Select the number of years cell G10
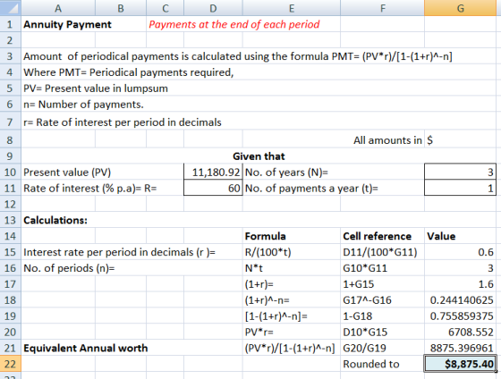The height and width of the screenshot is (379, 501). tap(460, 173)
